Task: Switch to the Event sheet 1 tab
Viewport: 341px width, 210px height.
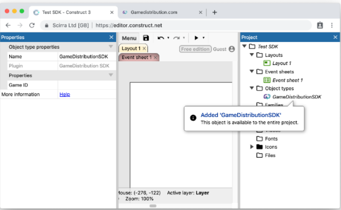Action: point(137,57)
